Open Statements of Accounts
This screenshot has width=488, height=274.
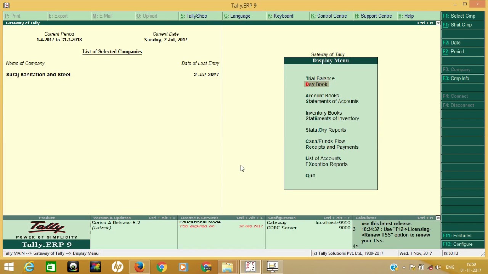pos(332,101)
